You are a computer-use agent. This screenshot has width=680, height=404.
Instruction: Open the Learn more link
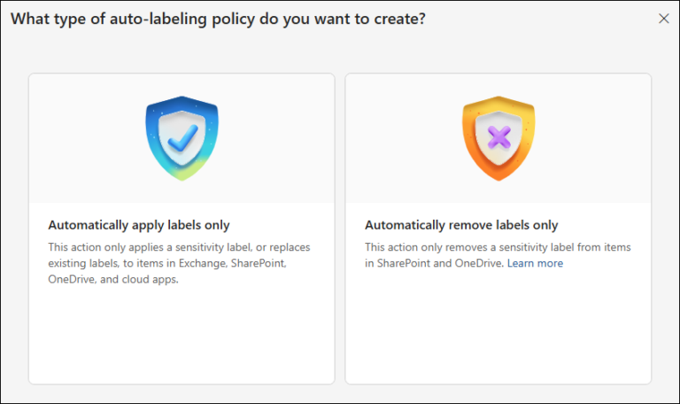[x=535, y=263]
